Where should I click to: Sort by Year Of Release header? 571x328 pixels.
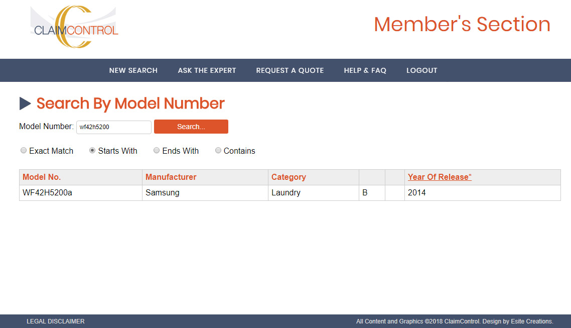439,177
